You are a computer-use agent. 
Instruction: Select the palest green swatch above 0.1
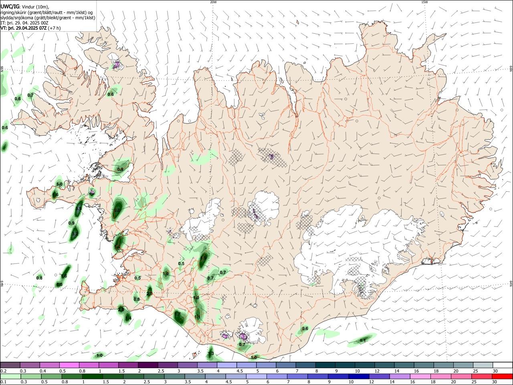10,376
